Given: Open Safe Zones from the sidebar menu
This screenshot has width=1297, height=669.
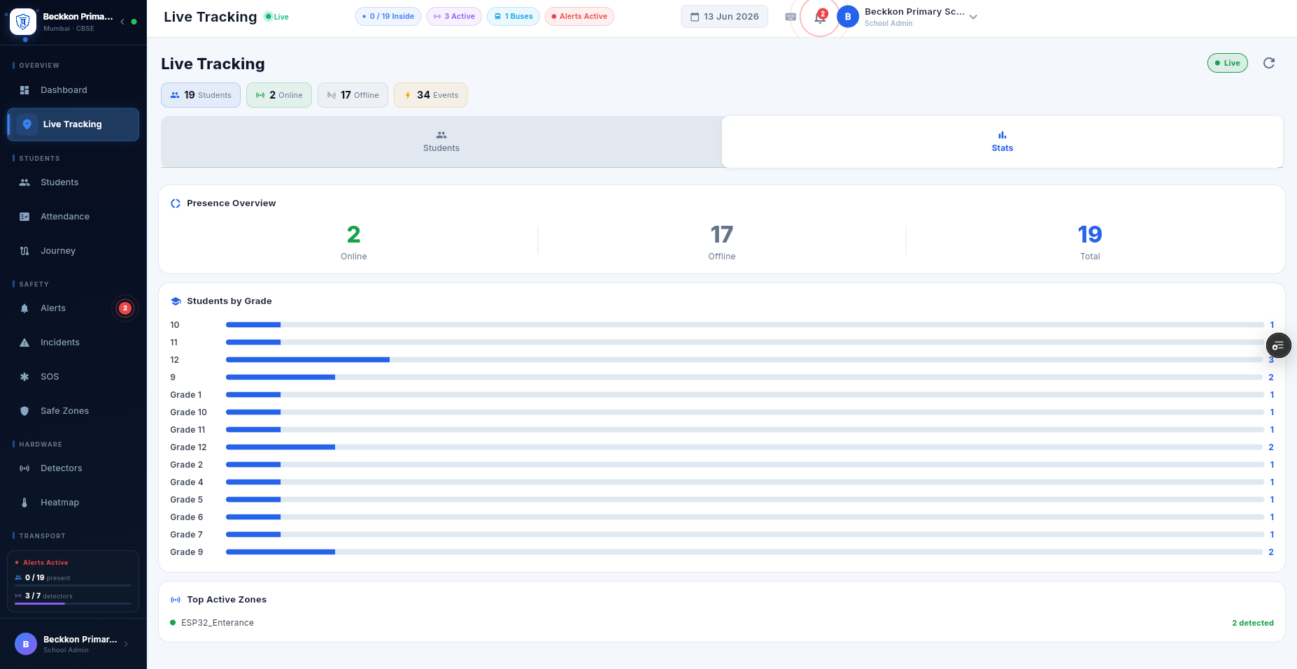Looking at the screenshot, I should coord(73,411).
